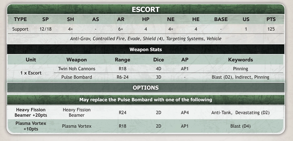Click the Pulse Bombard weapon name
The image size is (293, 141).
pos(76,77)
